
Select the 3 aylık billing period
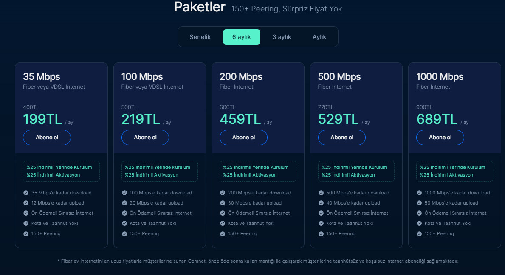click(282, 37)
